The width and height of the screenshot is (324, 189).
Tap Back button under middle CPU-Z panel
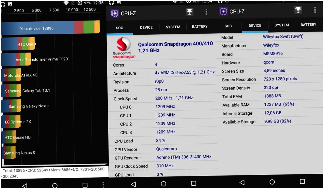click(x=133, y=184)
